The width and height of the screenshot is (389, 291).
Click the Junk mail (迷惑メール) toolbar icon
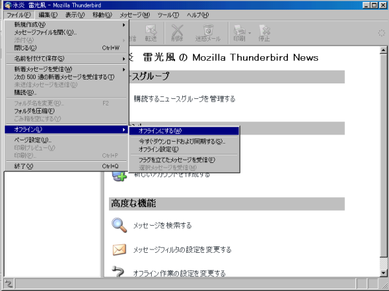pos(208,33)
